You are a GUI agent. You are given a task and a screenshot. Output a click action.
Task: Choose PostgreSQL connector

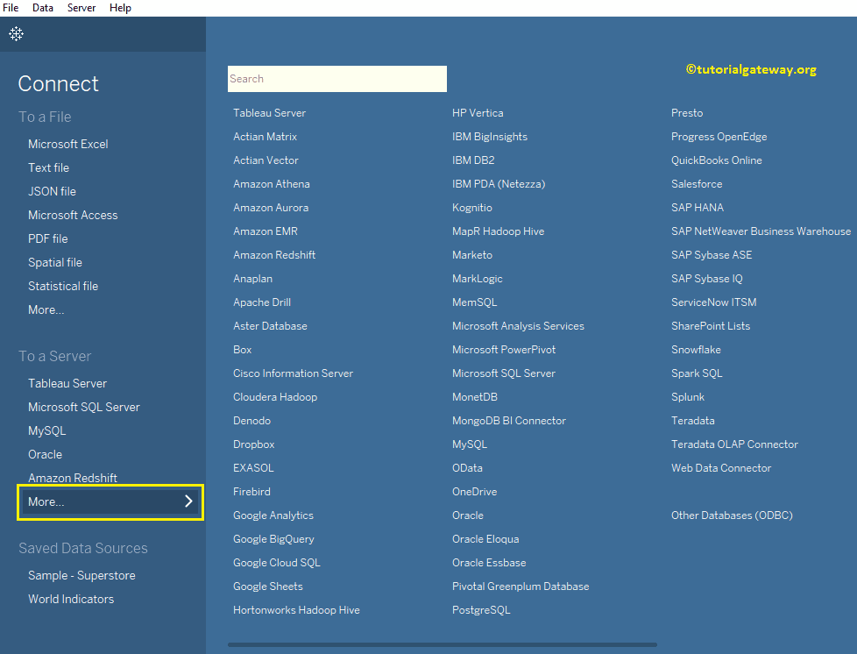[x=481, y=610]
